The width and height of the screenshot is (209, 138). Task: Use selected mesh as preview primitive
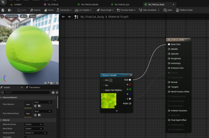pyautogui.click(x=57, y=83)
